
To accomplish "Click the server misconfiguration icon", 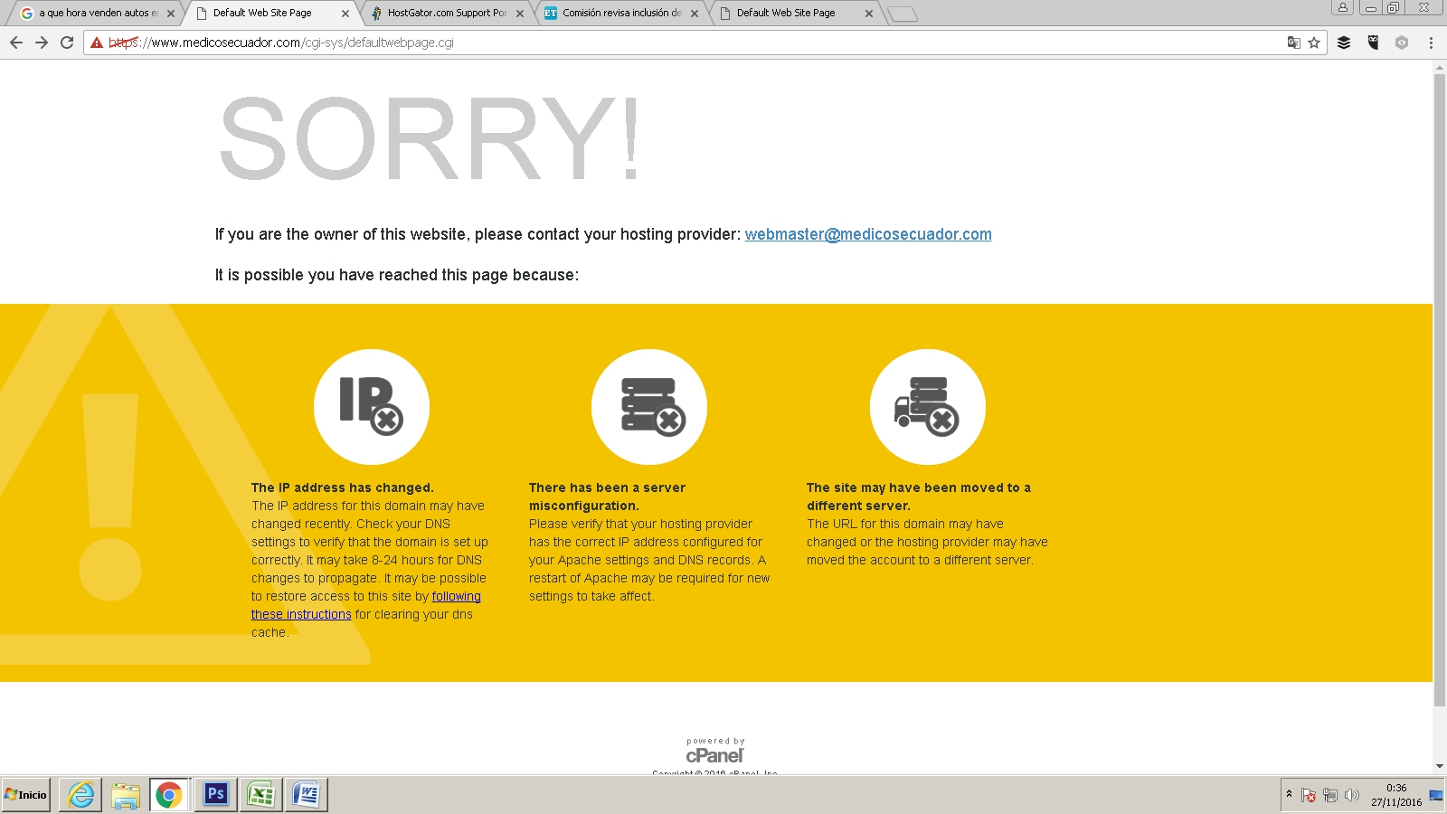I will pos(649,406).
